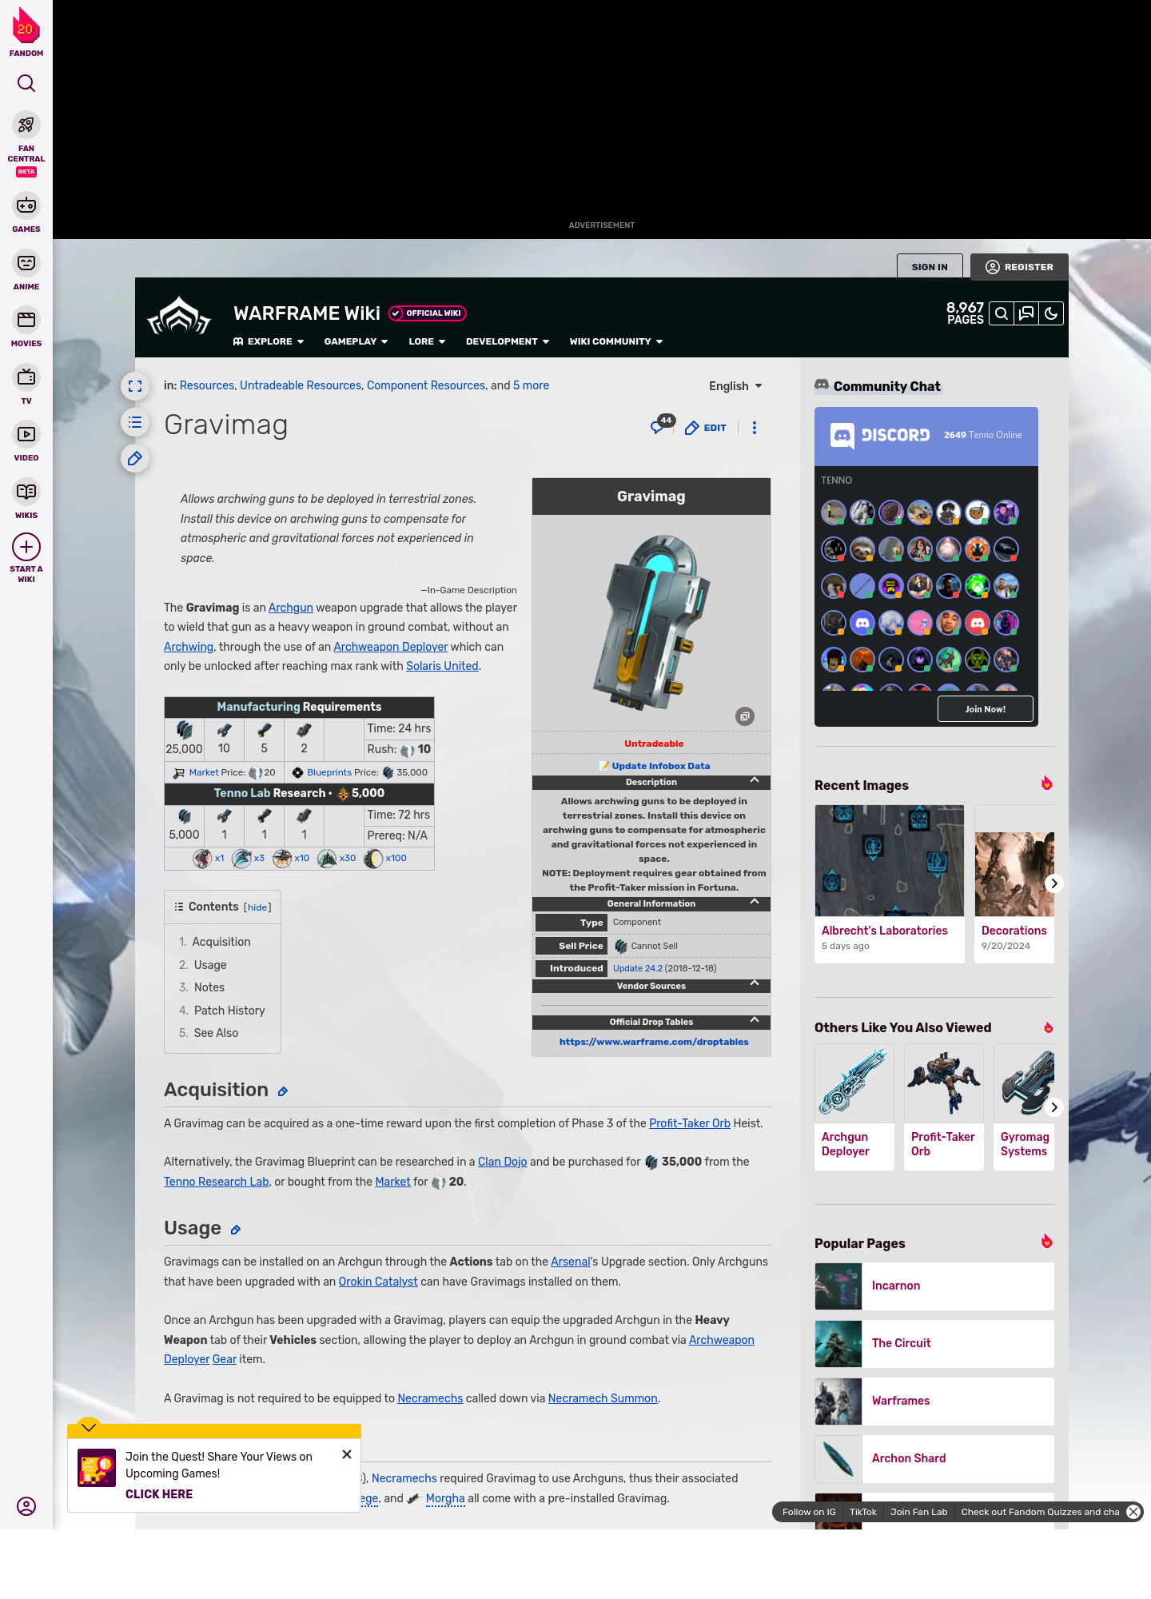The height and width of the screenshot is (1599, 1151).
Task: Expand the Gameplay menu
Action: point(356,341)
